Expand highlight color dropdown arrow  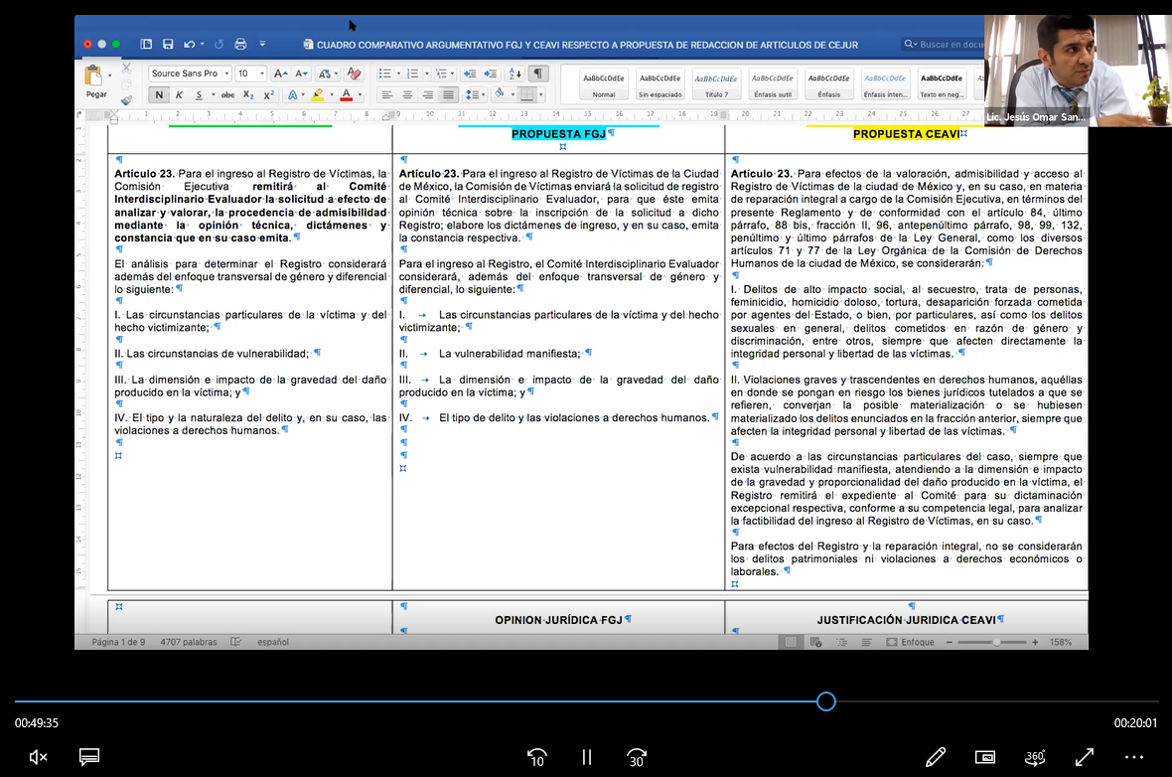(x=331, y=95)
